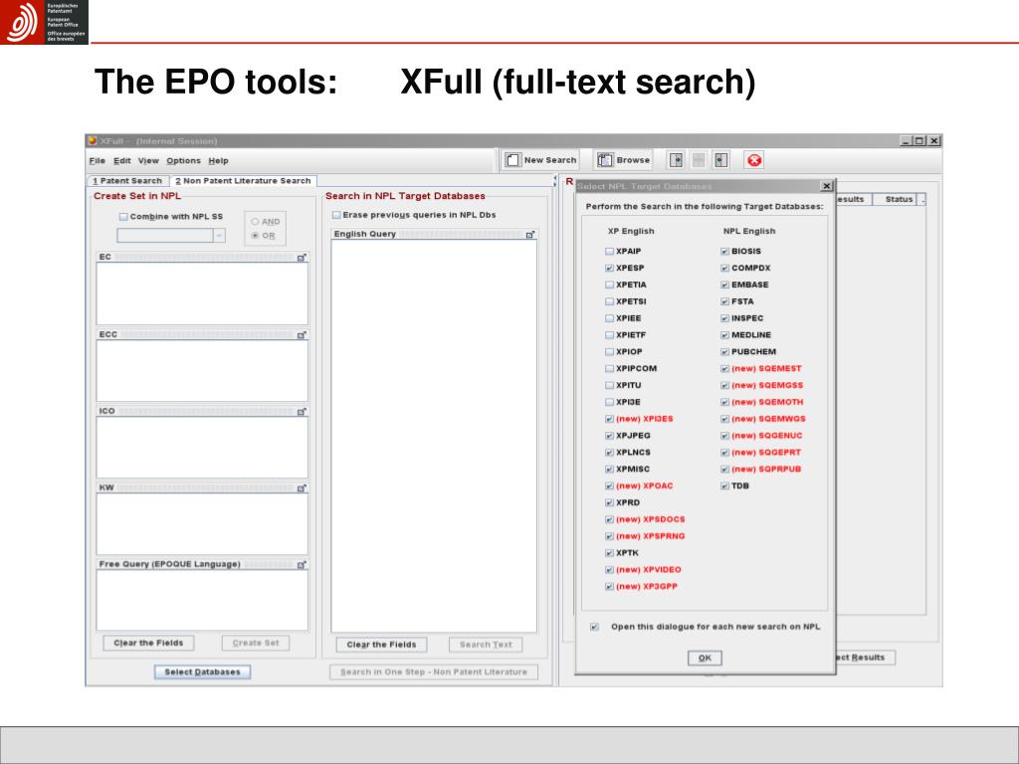Uncheck the MEDLINE database checkbox
Viewport: 1019px width, 764px height.
pos(724,335)
